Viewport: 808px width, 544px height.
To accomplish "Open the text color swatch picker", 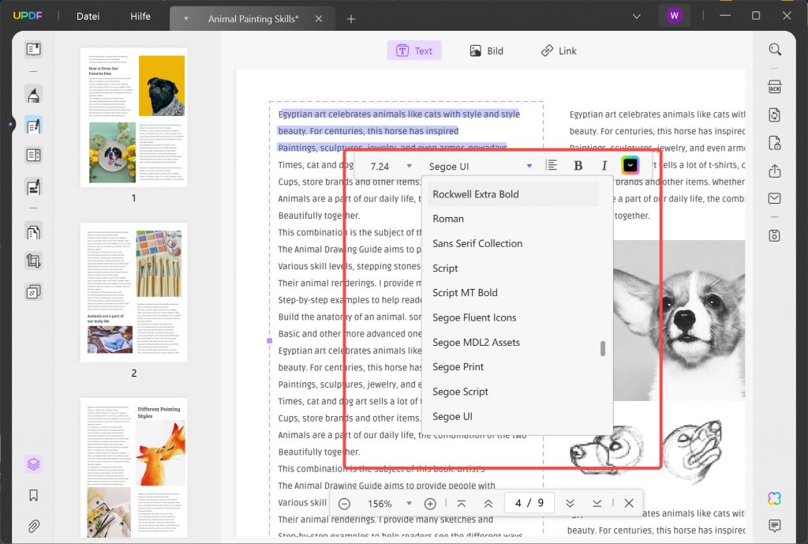I will (630, 166).
